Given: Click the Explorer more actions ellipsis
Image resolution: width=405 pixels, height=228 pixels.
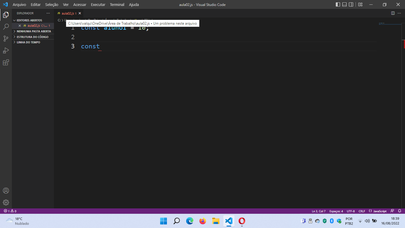Looking at the screenshot, I should (48, 13).
